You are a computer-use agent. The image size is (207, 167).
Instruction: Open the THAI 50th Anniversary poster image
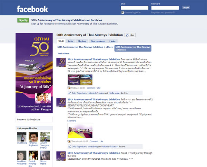click(x=34, y=73)
